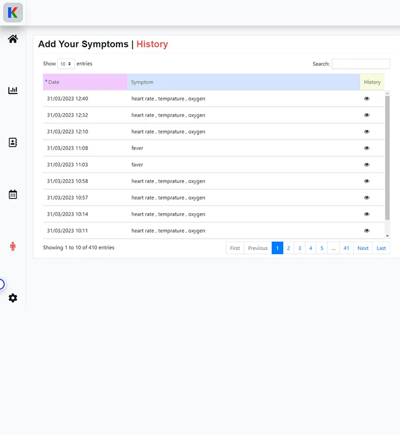Open the calendar icon in the sidebar
Viewport: 400px width, 435px height.
13,194
